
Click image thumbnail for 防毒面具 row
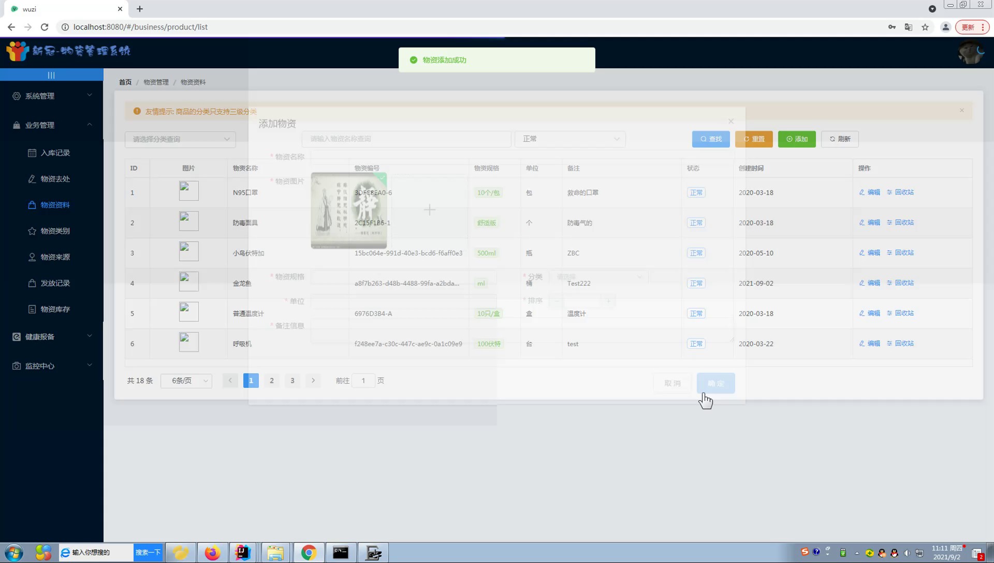click(189, 221)
